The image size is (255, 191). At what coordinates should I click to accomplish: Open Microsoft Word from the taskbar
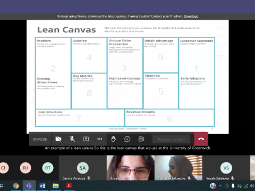point(42,186)
